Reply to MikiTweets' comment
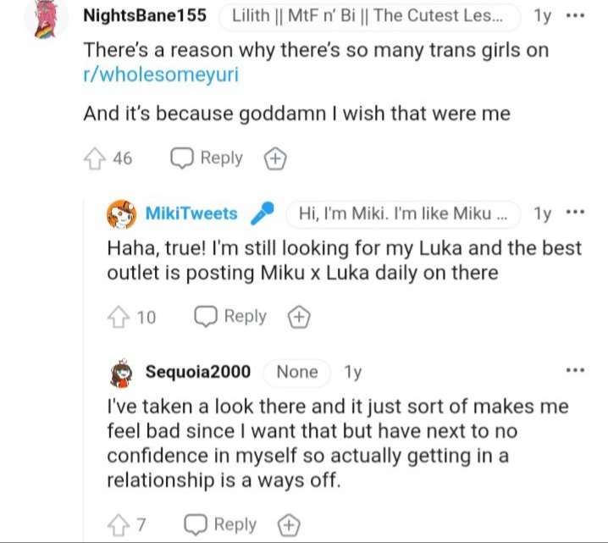Image resolution: width=608 pixels, height=543 pixels. [x=230, y=317]
